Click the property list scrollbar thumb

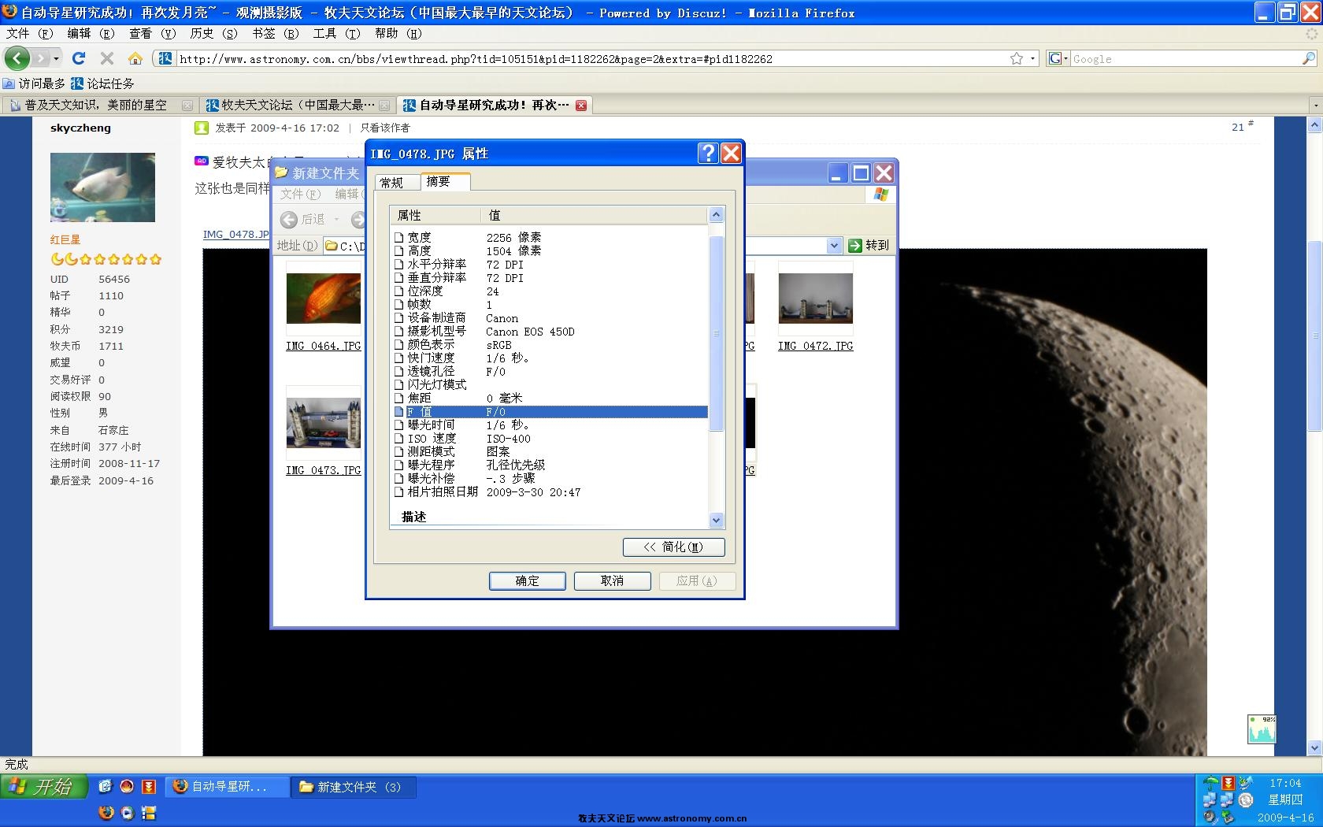coord(716,333)
